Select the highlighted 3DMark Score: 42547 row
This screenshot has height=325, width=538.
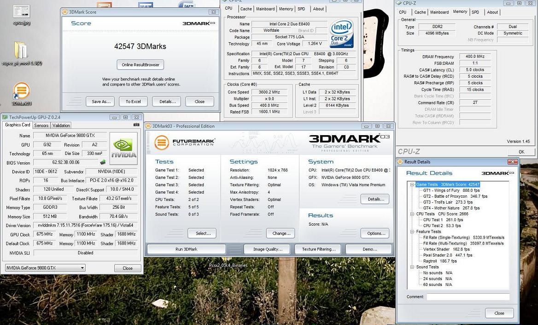pyautogui.click(x=447, y=184)
